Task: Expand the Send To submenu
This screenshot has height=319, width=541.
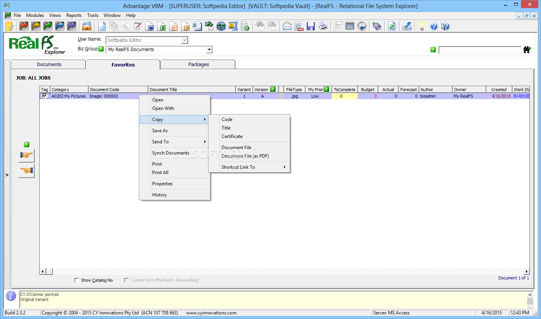Action: point(175,142)
